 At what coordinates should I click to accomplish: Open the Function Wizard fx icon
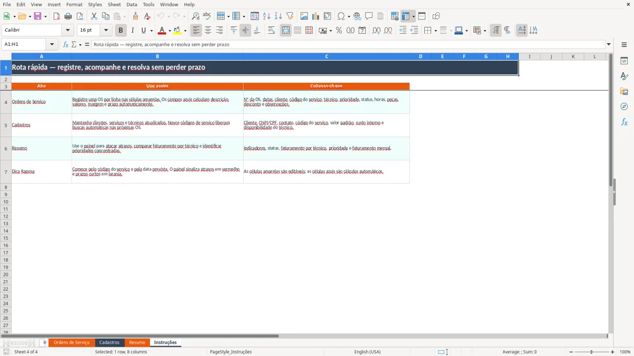66,45
